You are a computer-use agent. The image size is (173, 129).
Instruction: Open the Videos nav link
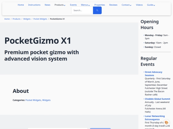click(139, 5)
